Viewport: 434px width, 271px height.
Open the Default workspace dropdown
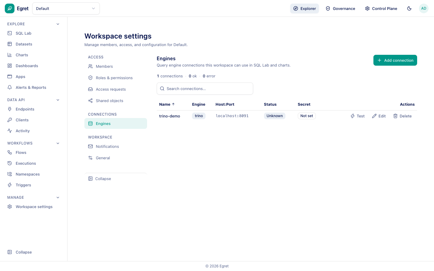pos(66,8)
